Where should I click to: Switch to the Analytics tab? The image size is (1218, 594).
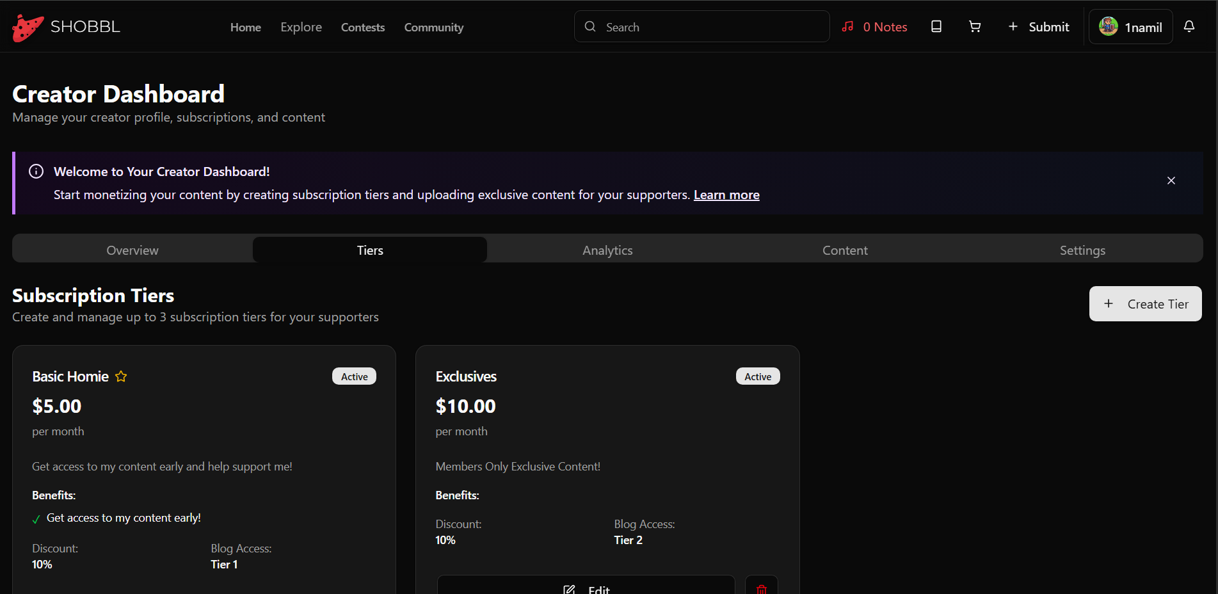click(x=607, y=250)
